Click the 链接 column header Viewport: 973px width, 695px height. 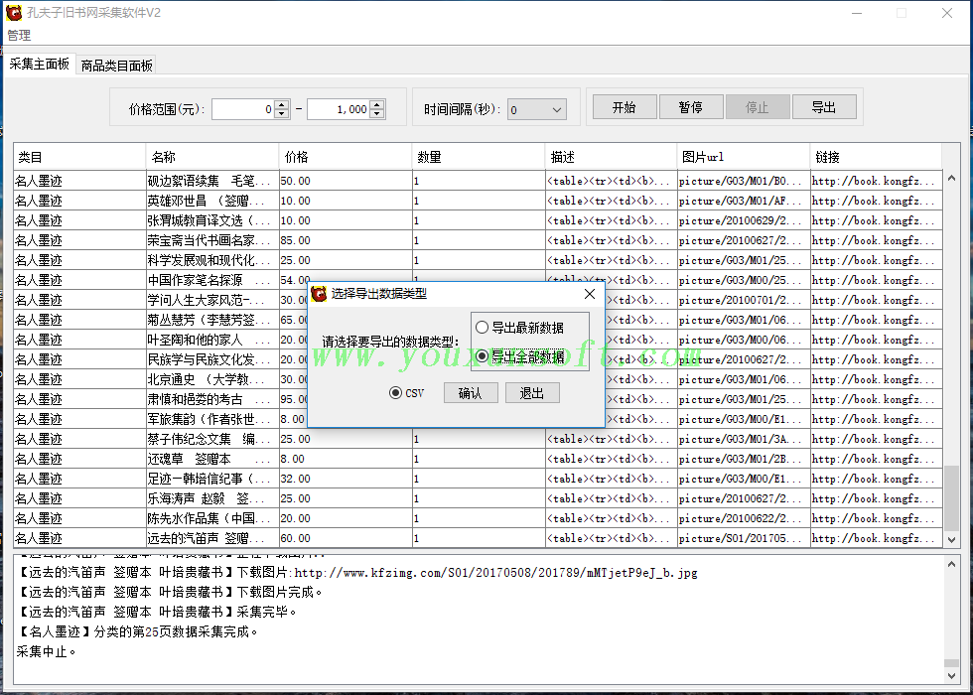(x=876, y=157)
